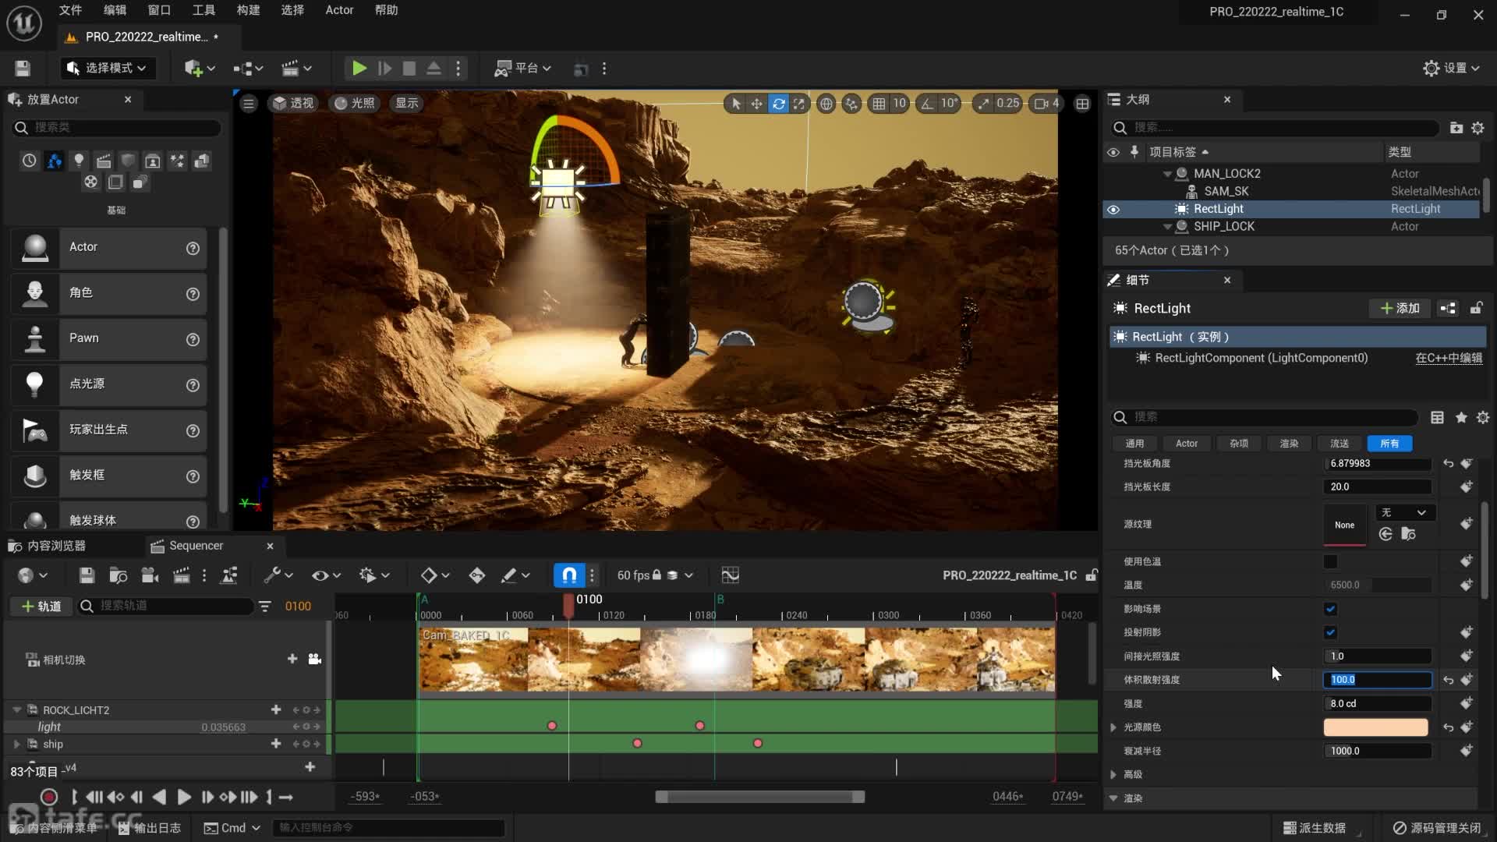Viewport: 1497px width, 842px height.
Task: Select the 通用 details filter tab
Action: 1134,444
